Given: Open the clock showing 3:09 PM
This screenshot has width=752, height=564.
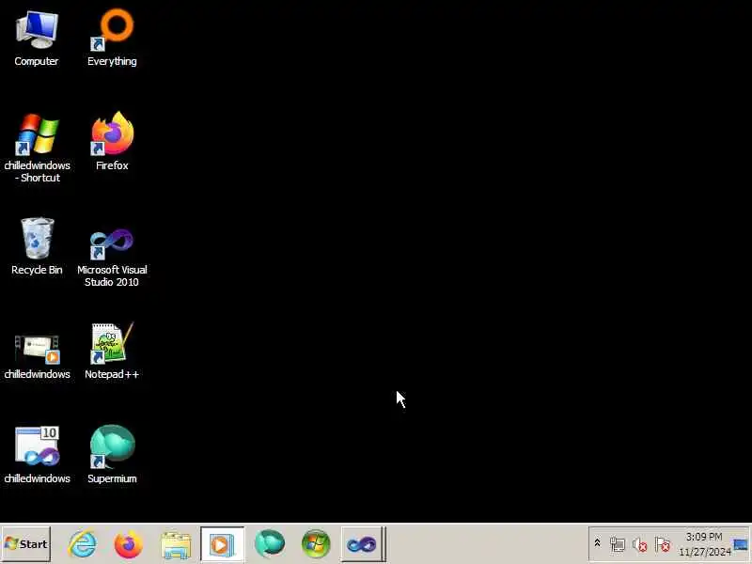Looking at the screenshot, I should pos(704,544).
